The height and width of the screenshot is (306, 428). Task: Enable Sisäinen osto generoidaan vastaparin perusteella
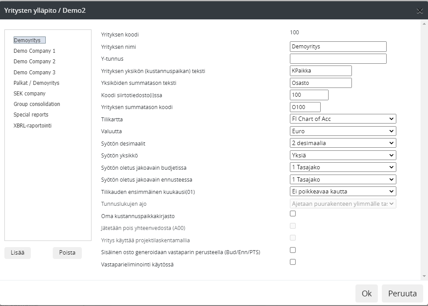coord(293,250)
